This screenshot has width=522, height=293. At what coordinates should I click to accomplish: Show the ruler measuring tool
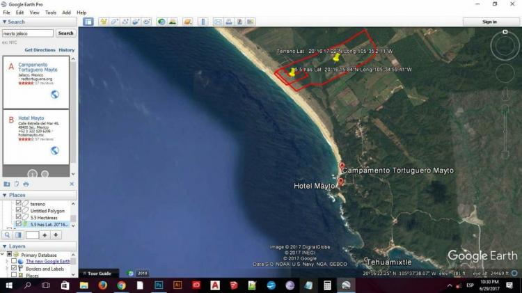point(203,22)
